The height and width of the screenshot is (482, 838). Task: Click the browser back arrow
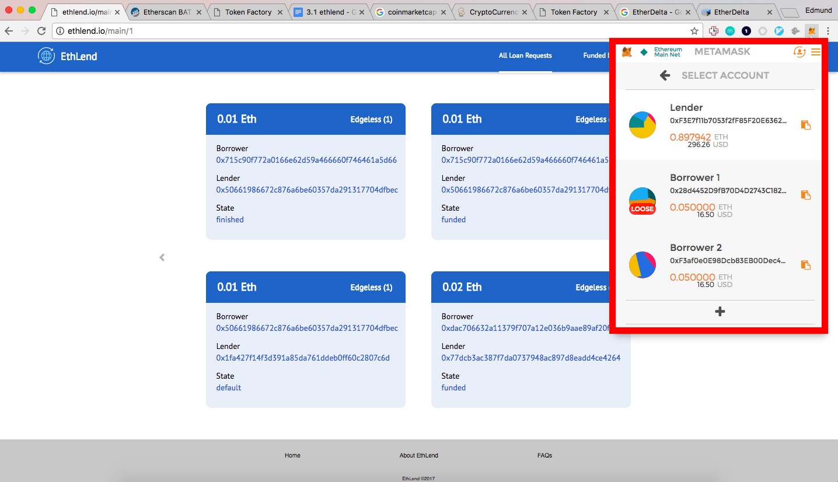9,31
